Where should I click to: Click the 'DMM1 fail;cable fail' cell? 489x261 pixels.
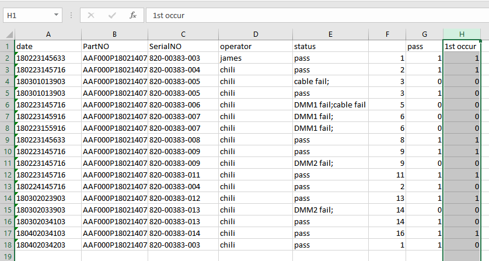(x=330, y=105)
